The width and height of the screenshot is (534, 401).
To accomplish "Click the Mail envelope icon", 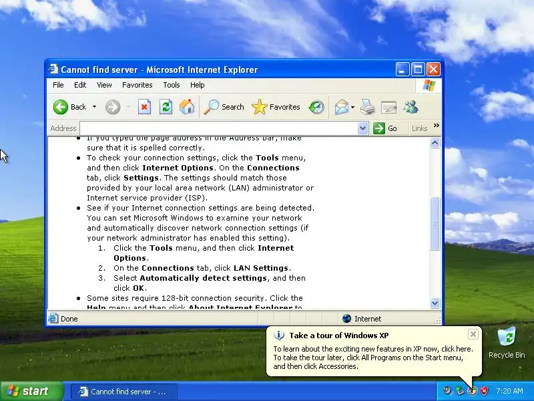I will [342, 107].
